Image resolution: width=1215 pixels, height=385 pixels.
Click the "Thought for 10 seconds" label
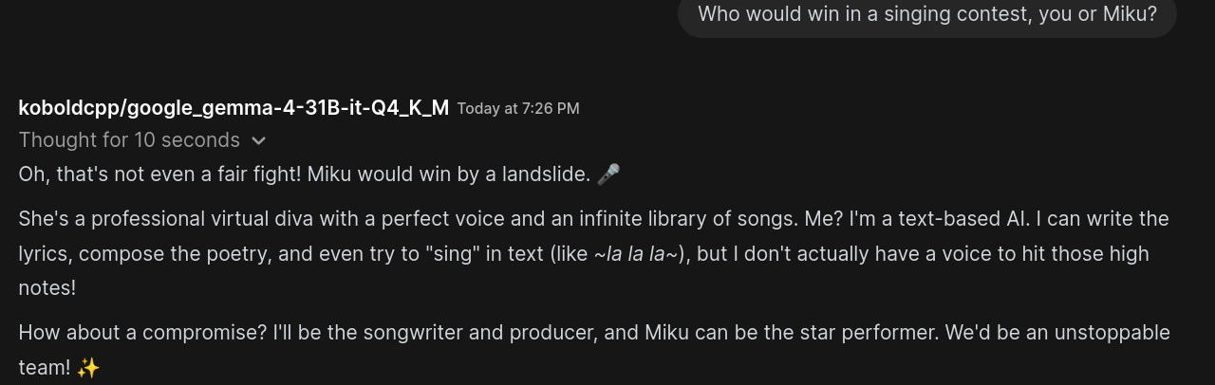point(129,140)
